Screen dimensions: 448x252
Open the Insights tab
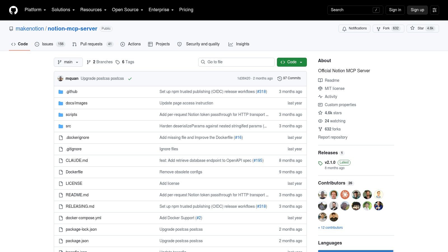tap(239, 44)
